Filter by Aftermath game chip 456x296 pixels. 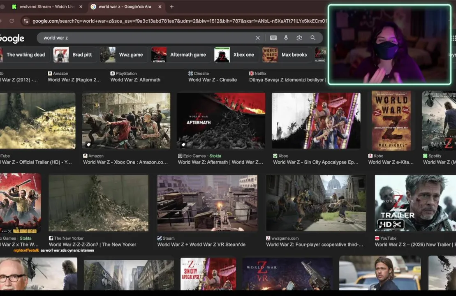coord(181,55)
